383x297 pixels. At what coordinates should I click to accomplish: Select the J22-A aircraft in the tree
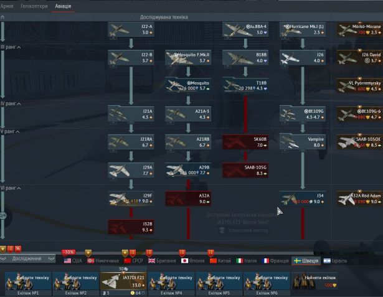[x=130, y=30]
